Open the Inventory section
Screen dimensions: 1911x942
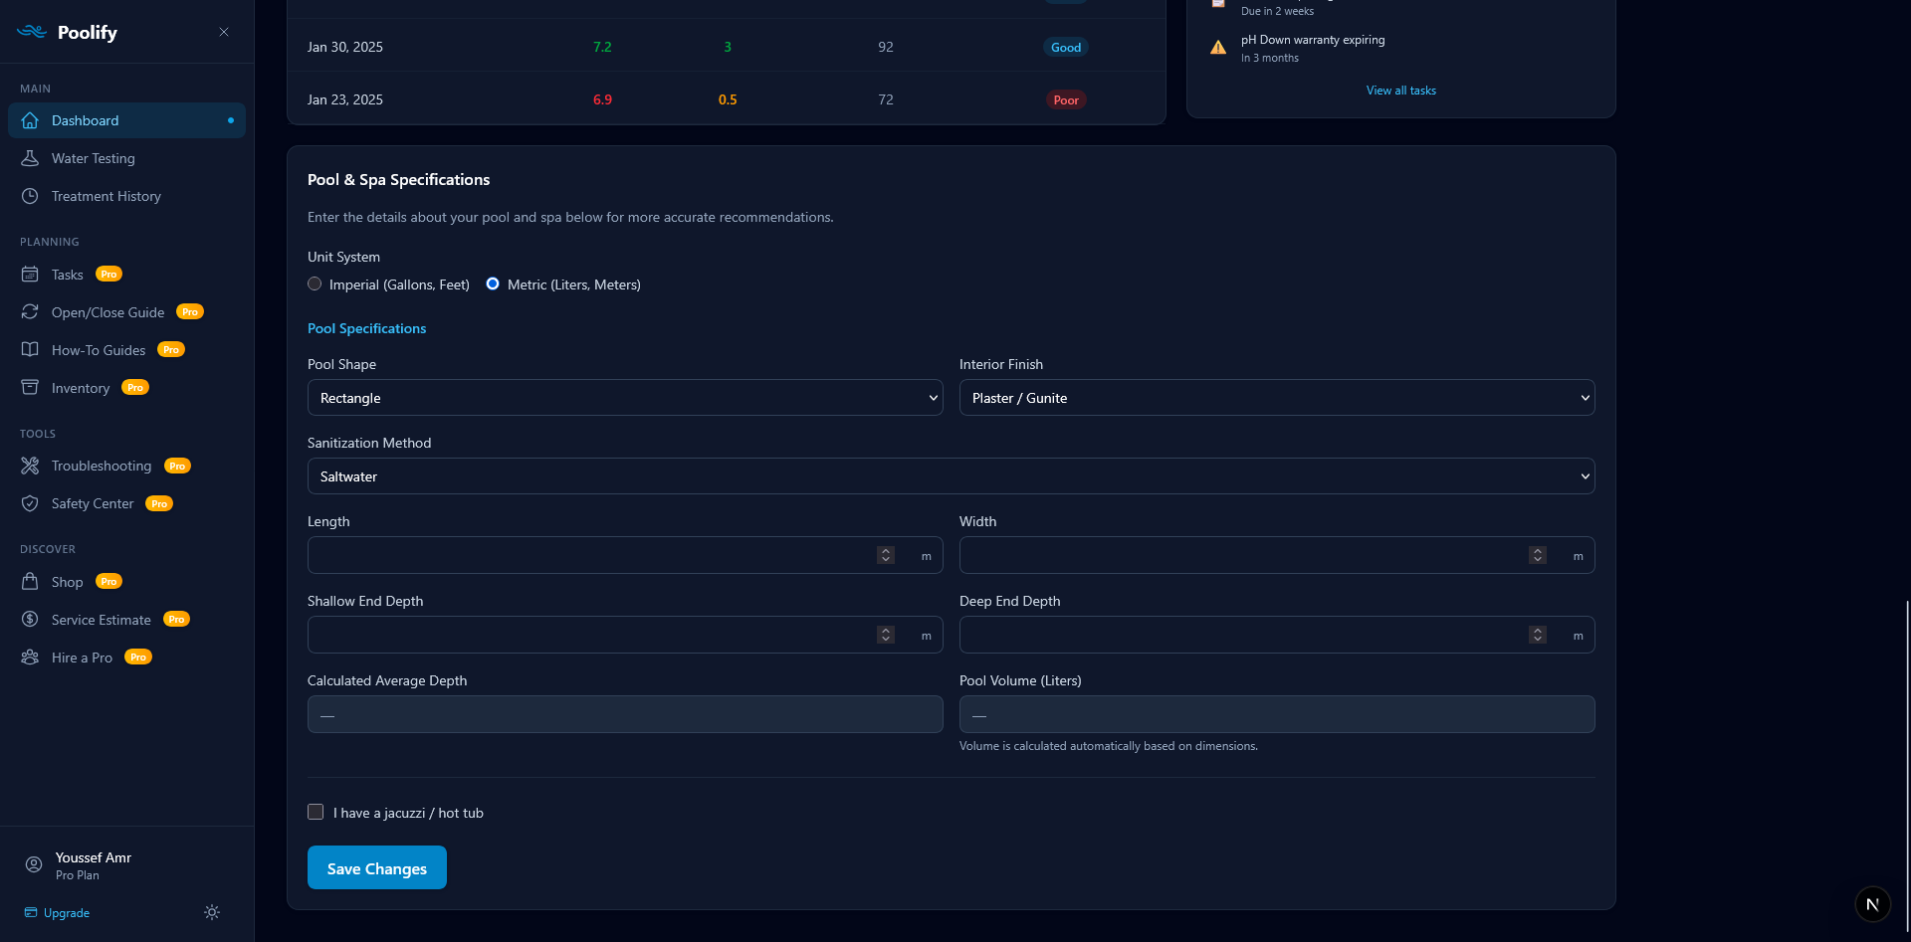tap(79, 388)
